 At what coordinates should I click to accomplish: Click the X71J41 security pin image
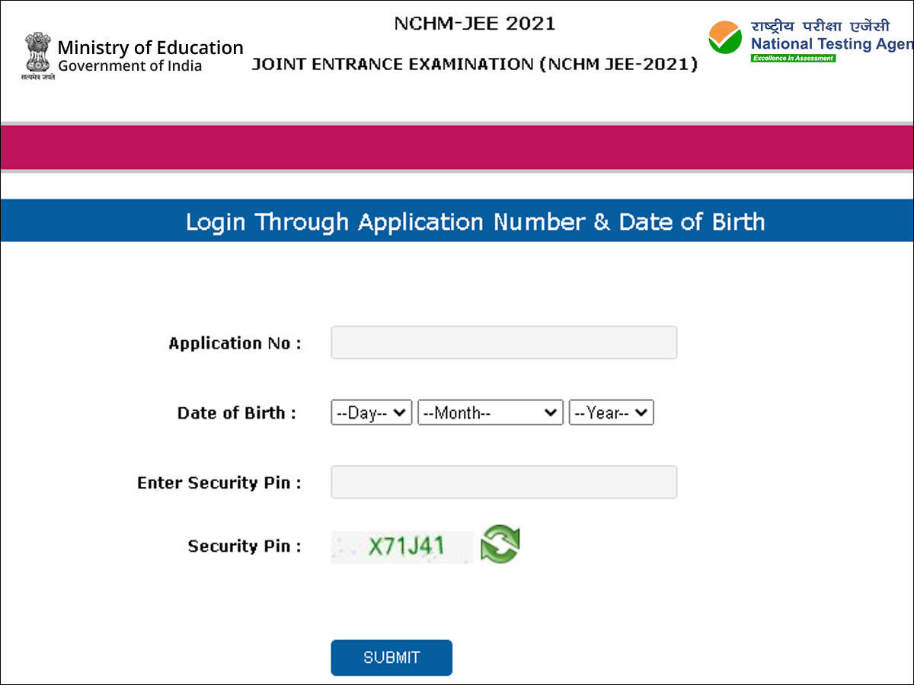click(x=401, y=546)
